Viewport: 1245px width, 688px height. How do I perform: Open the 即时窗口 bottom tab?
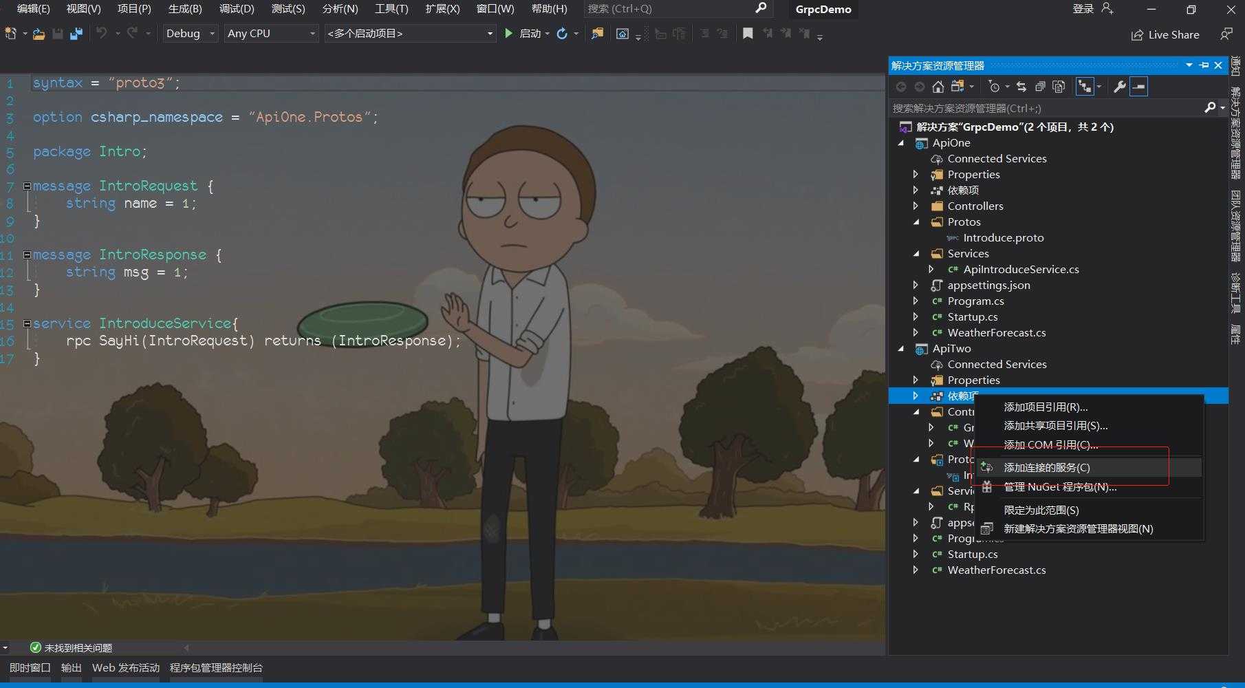pyautogui.click(x=30, y=668)
